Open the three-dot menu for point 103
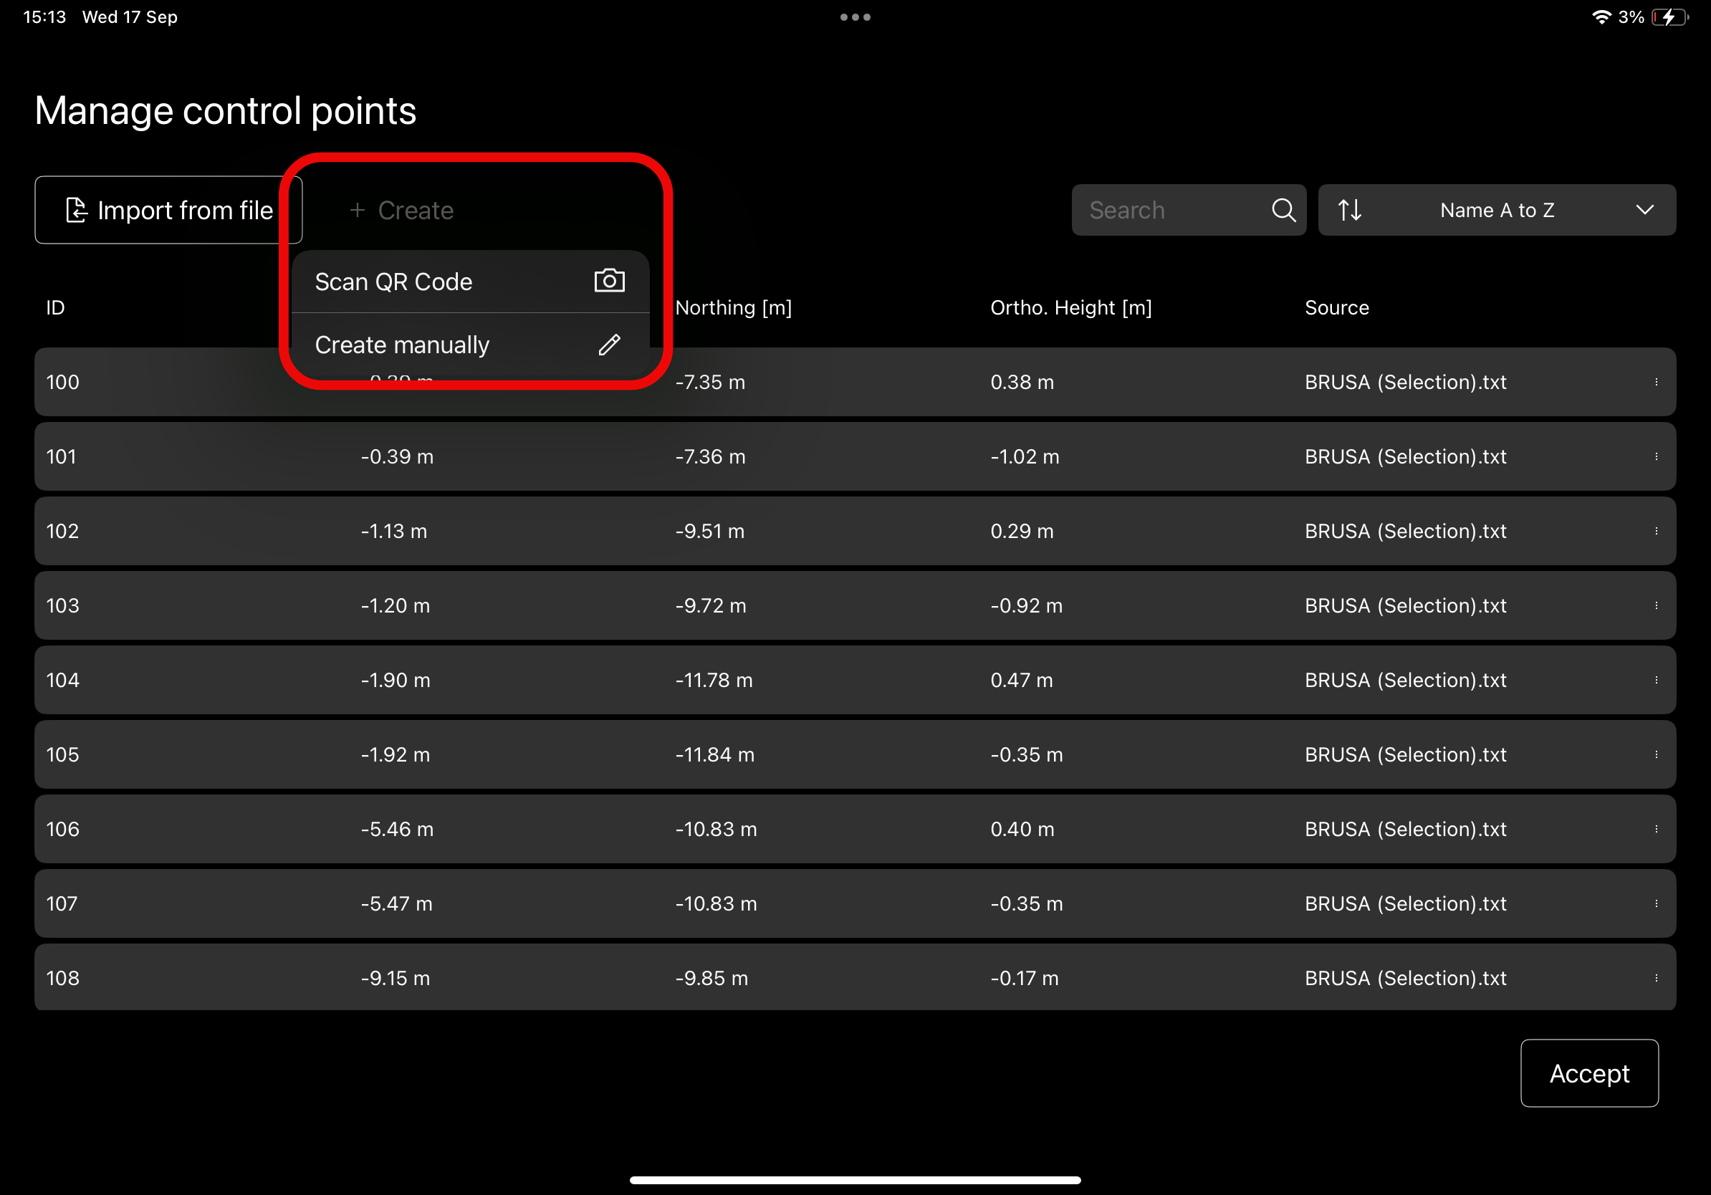 coord(1656,605)
